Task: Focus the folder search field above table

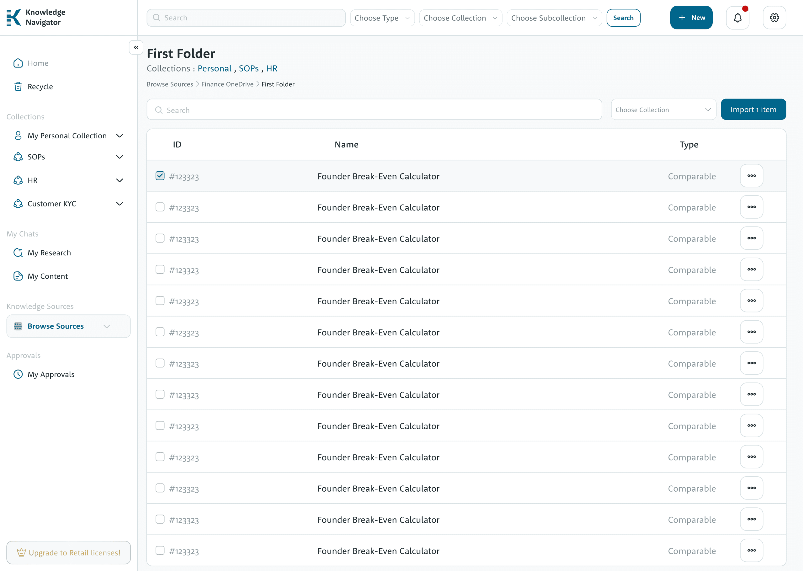Action: [374, 110]
